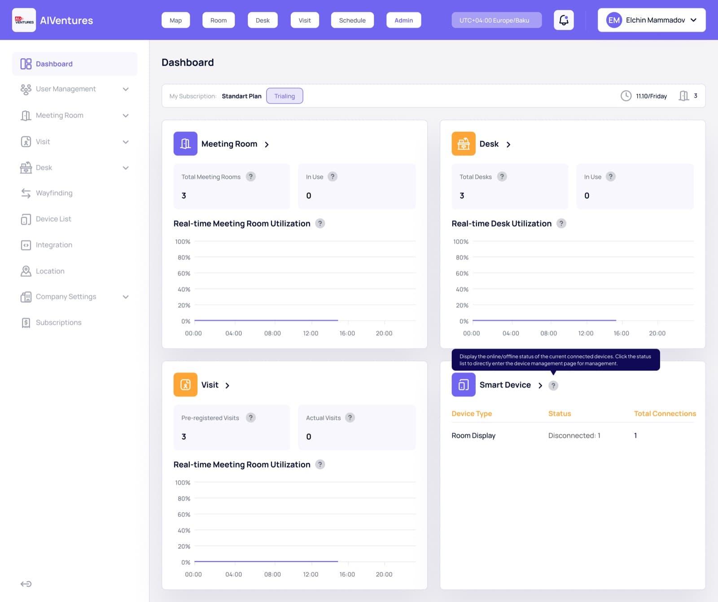Click help icon beside Desk In Use
The image size is (718, 602).
pos(611,177)
